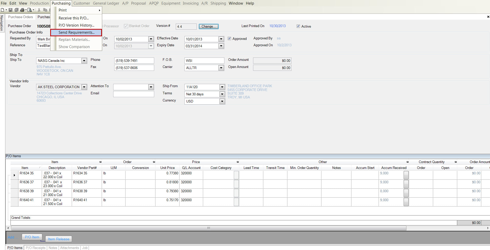Image resolution: width=490 pixels, height=250 pixels.
Task: Close the Purchase Order document tab
Action: pos(488,17)
